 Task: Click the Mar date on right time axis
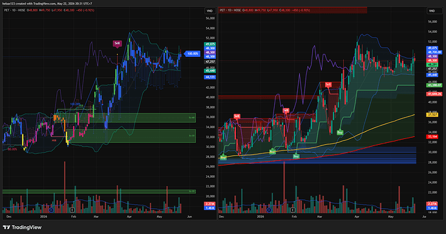319,217
